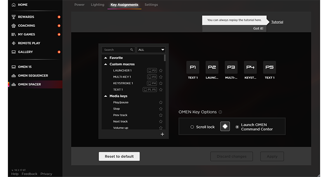
Task: Click the P2 badge beside LAUNCHER 1
Action: pos(152,70)
